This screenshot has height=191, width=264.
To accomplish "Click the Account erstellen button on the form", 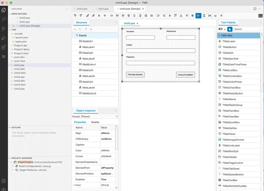I will (186, 75).
